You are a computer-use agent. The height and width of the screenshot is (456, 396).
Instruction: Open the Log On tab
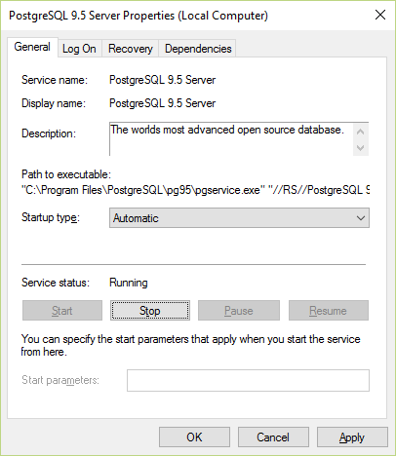click(79, 49)
